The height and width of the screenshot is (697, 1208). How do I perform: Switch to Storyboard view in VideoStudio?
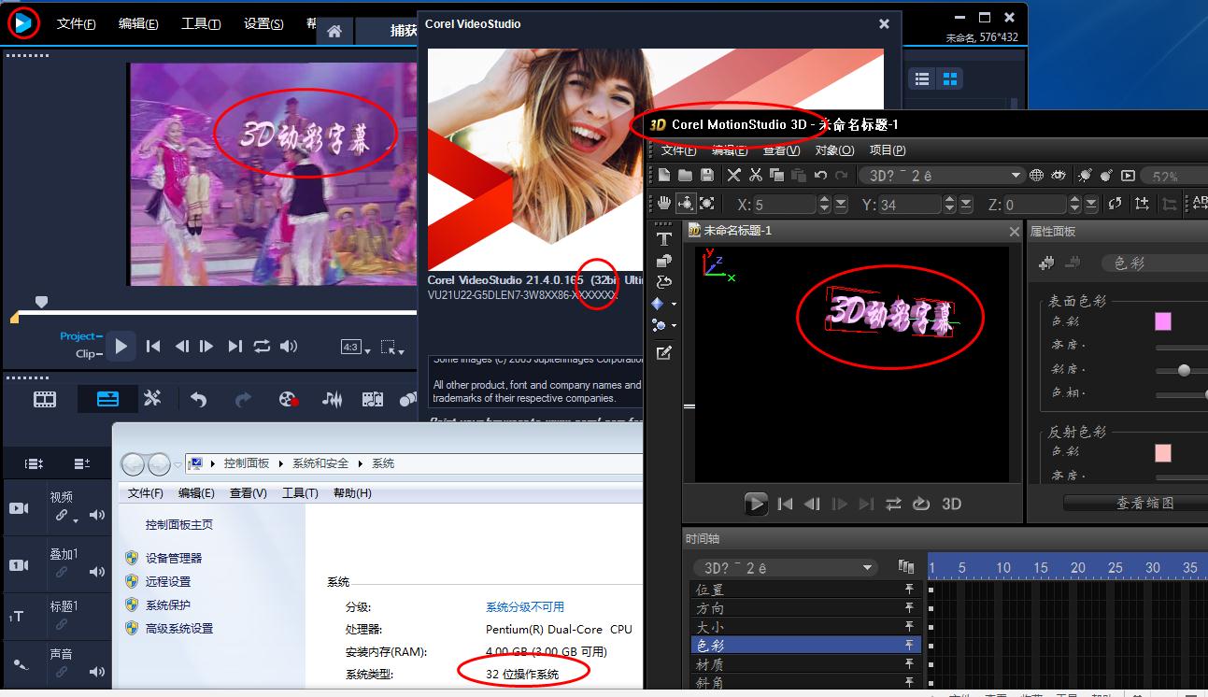(x=45, y=399)
